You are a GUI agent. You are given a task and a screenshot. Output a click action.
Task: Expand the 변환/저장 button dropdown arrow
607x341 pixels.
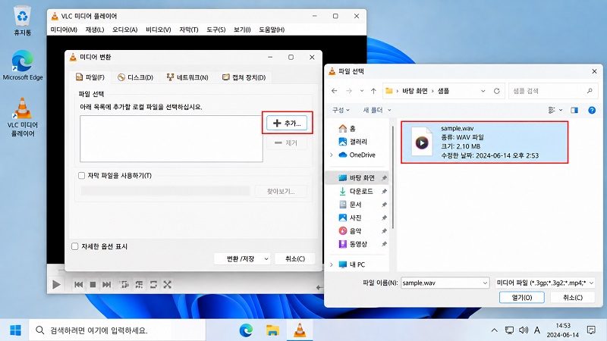266,258
